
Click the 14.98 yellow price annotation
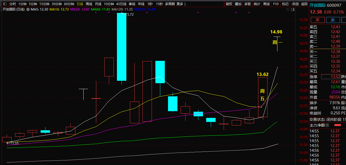click(276, 32)
